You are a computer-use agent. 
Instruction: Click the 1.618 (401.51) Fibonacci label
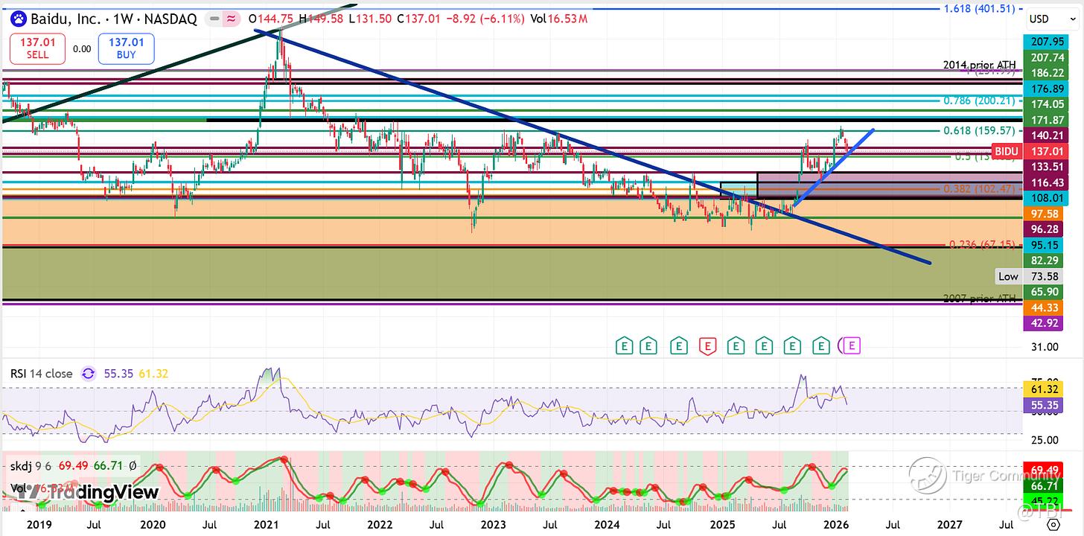point(980,9)
